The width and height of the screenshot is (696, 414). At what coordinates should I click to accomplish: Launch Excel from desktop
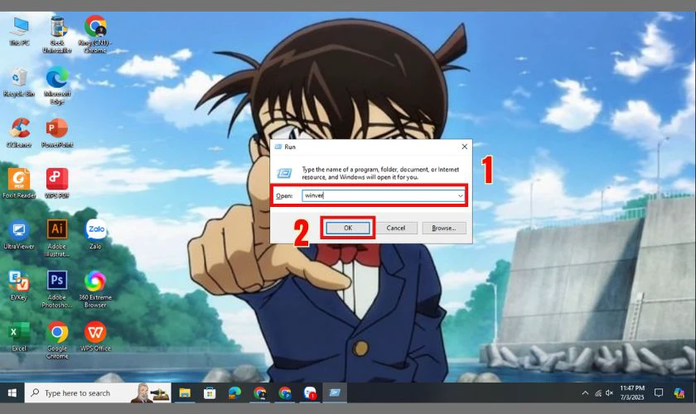point(19,336)
